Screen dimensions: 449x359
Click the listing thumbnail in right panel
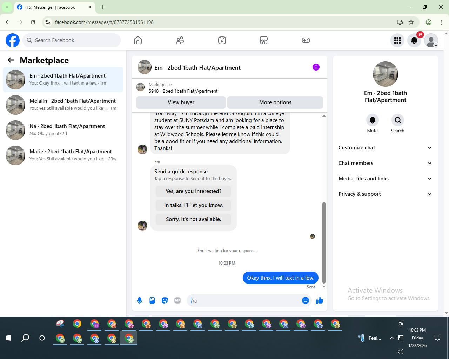pyautogui.click(x=386, y=74)
